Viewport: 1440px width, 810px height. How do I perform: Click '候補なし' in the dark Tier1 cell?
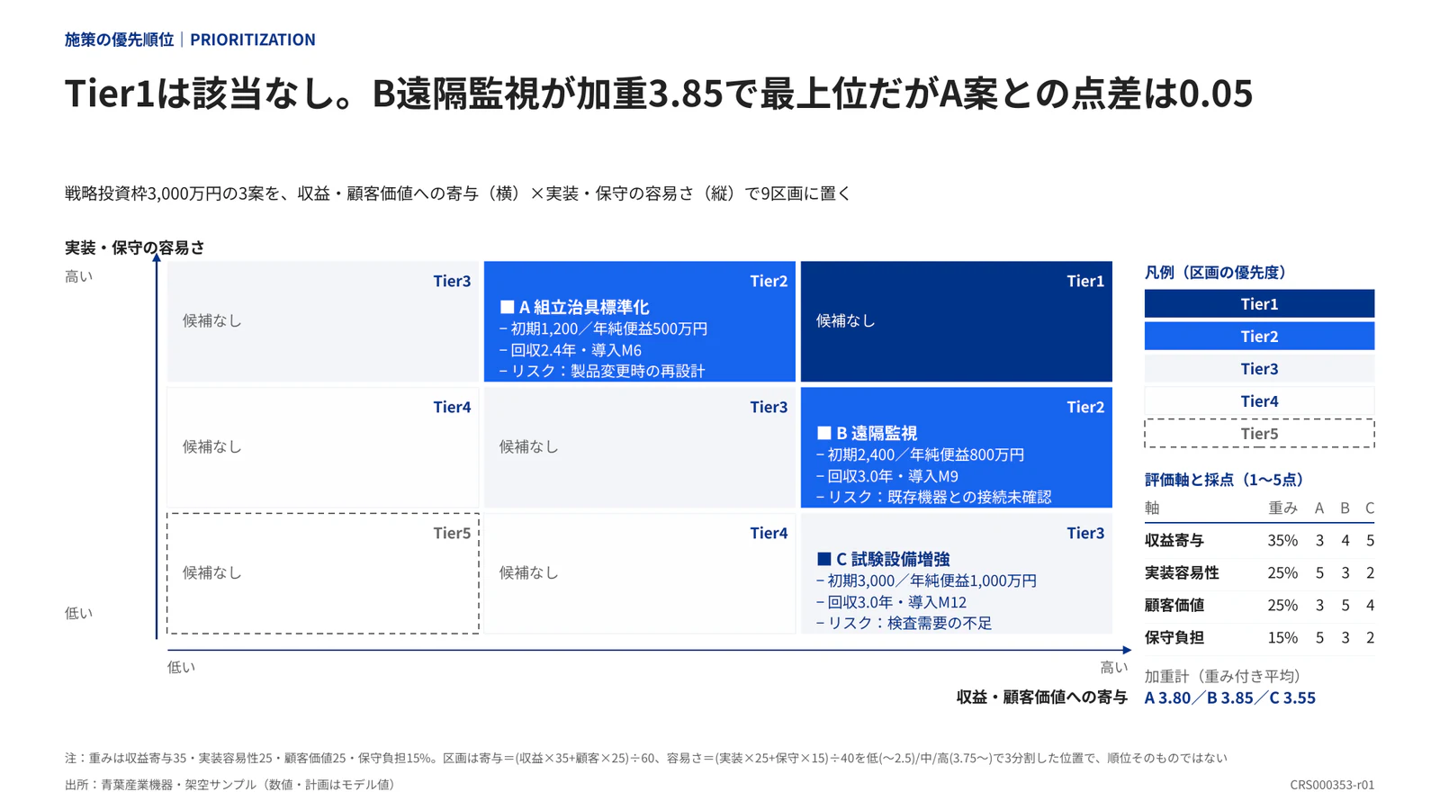pos(845,320)
